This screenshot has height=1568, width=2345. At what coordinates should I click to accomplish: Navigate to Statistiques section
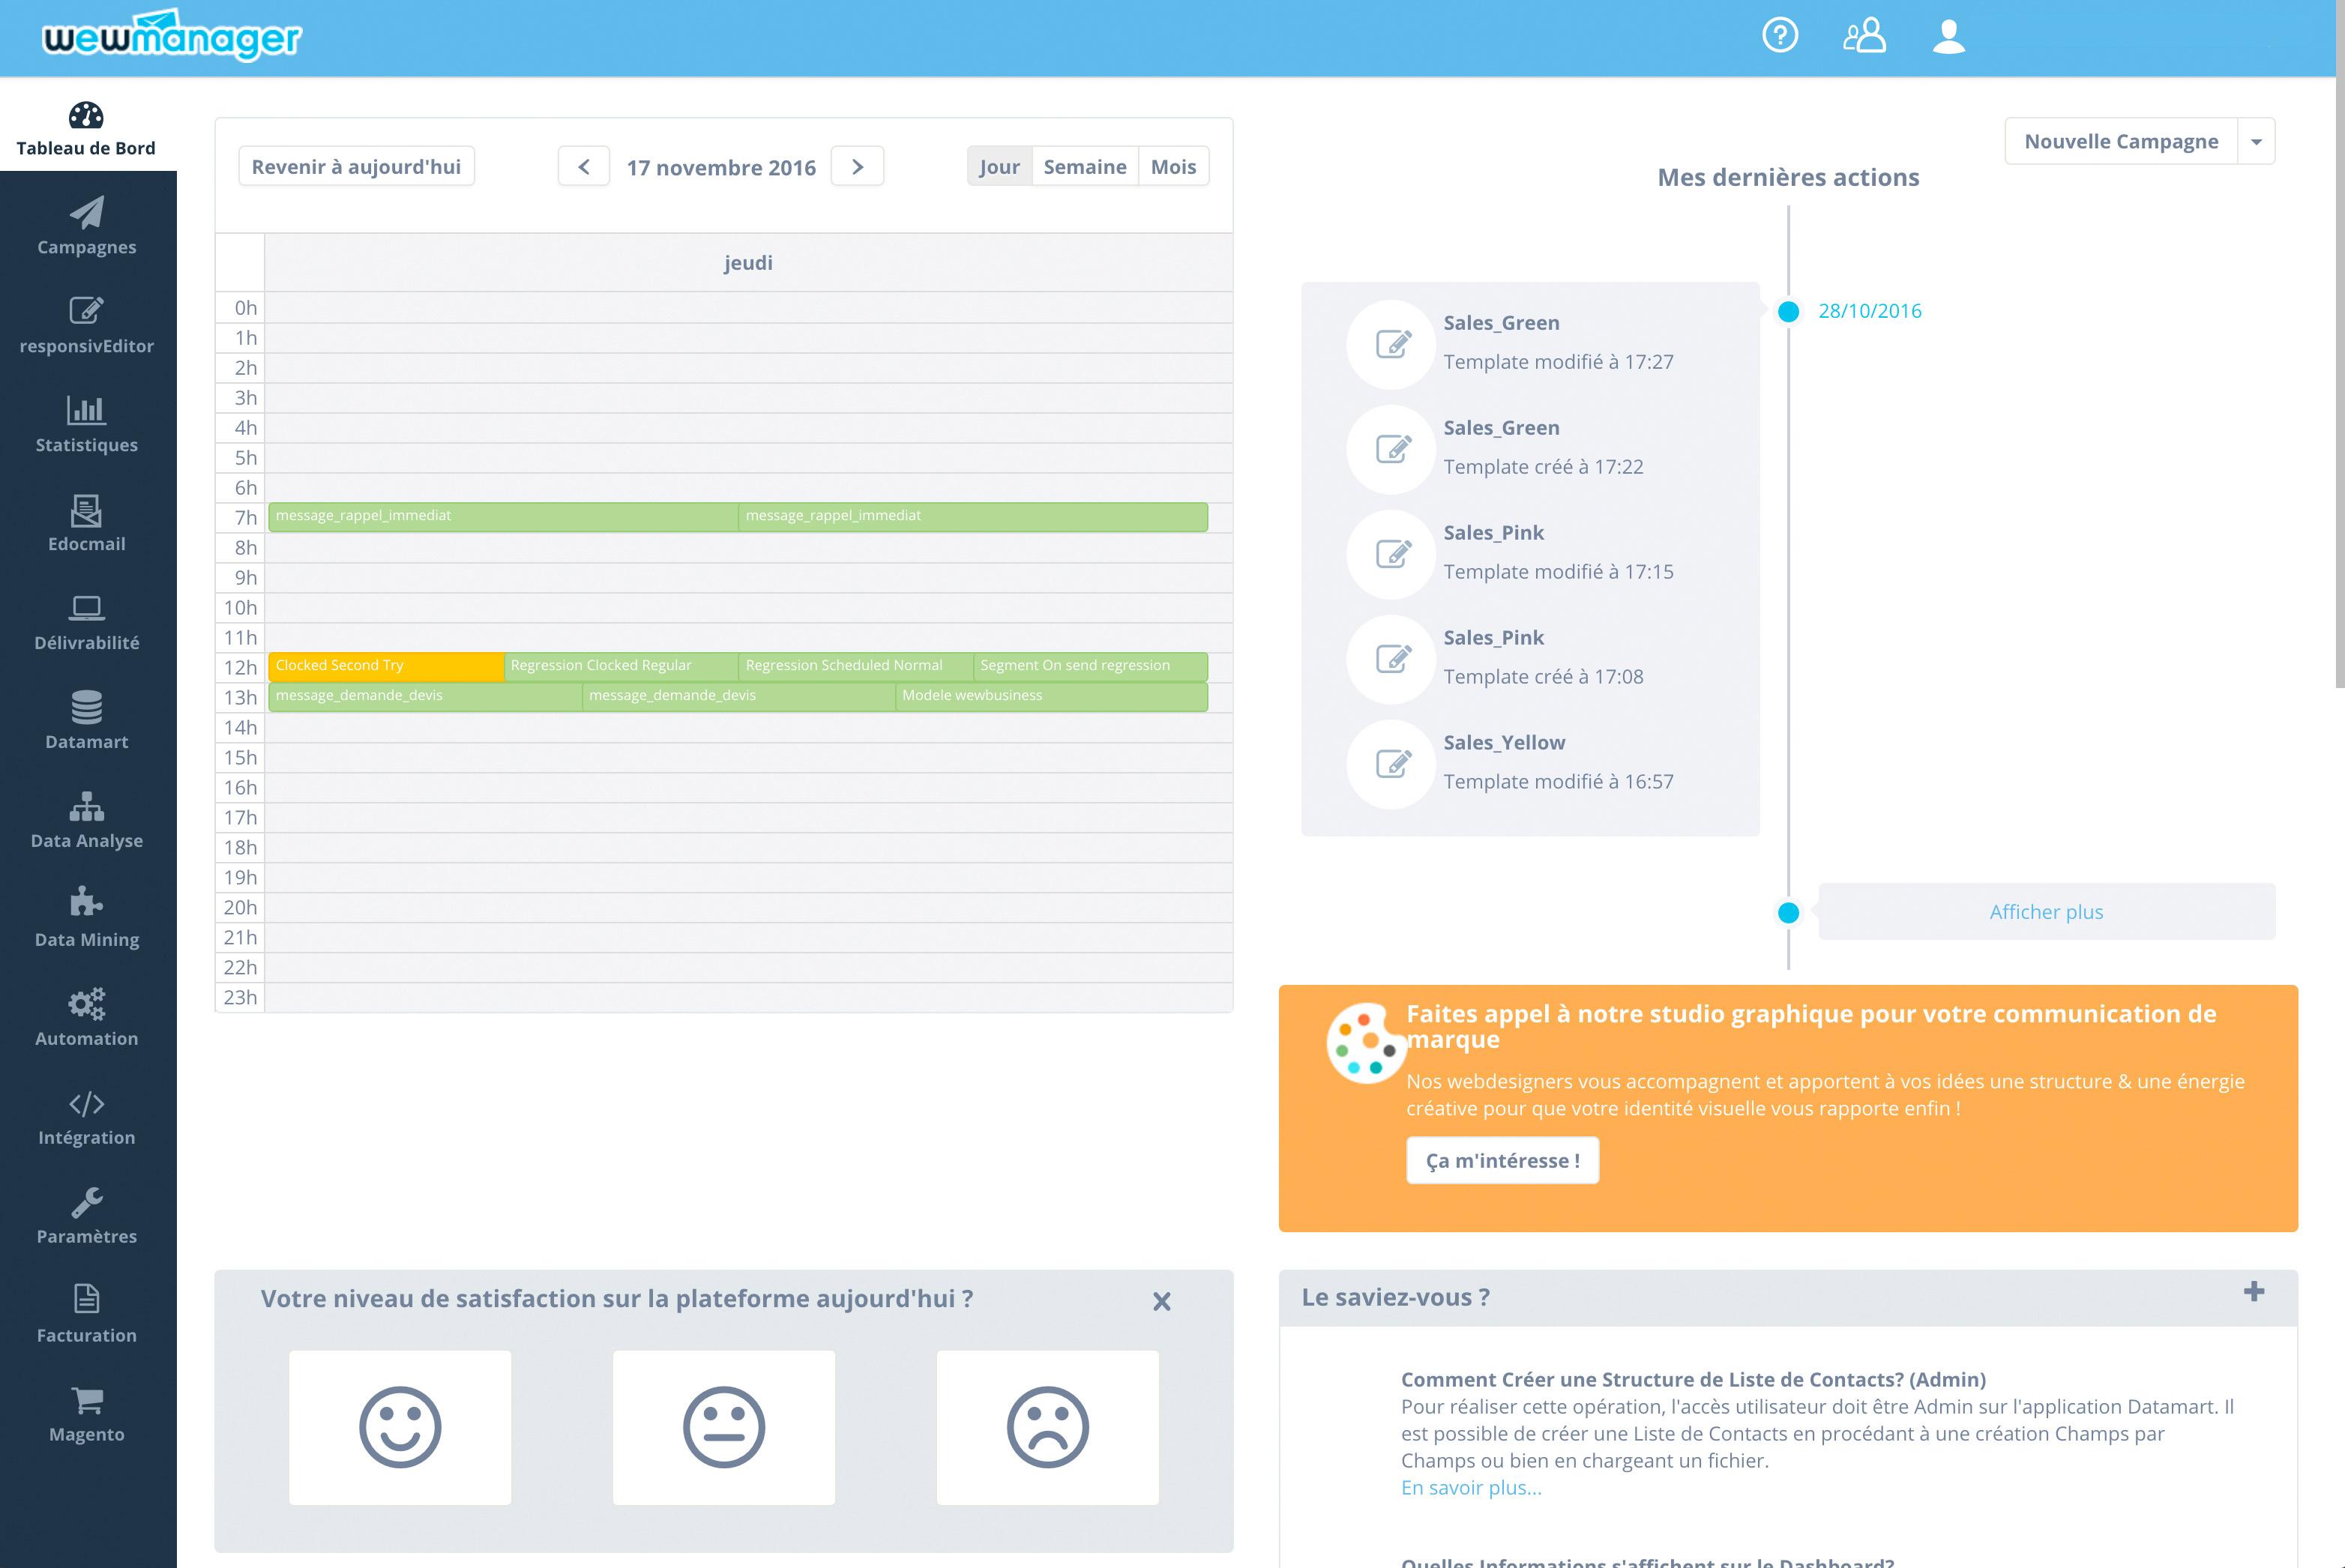coord(85,423)
